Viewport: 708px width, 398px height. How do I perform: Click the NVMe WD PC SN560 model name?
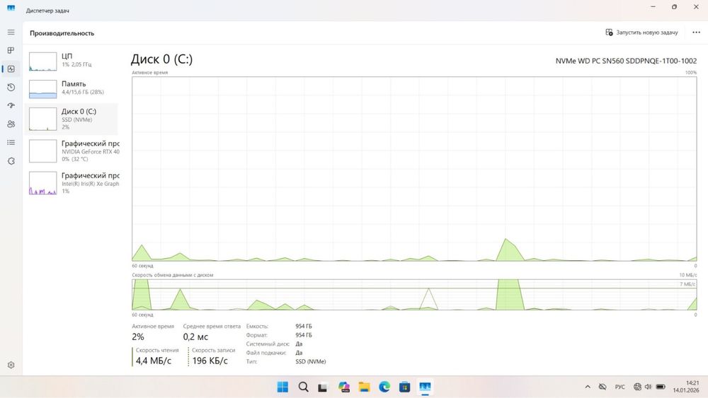point(626,61)
